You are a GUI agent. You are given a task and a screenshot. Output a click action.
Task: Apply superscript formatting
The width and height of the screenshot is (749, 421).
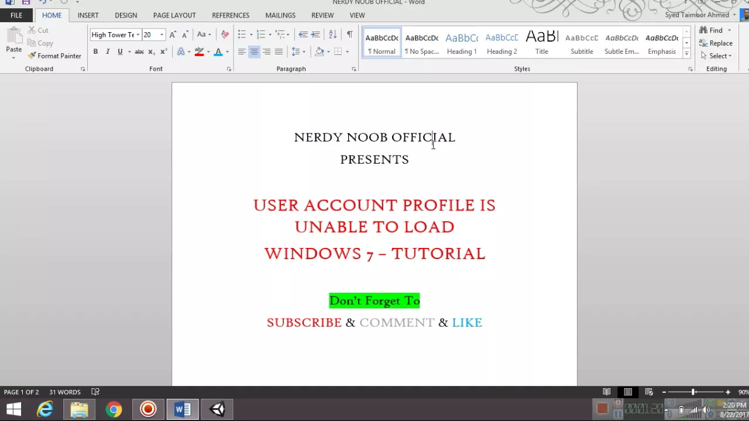click(x=163, y=52)
